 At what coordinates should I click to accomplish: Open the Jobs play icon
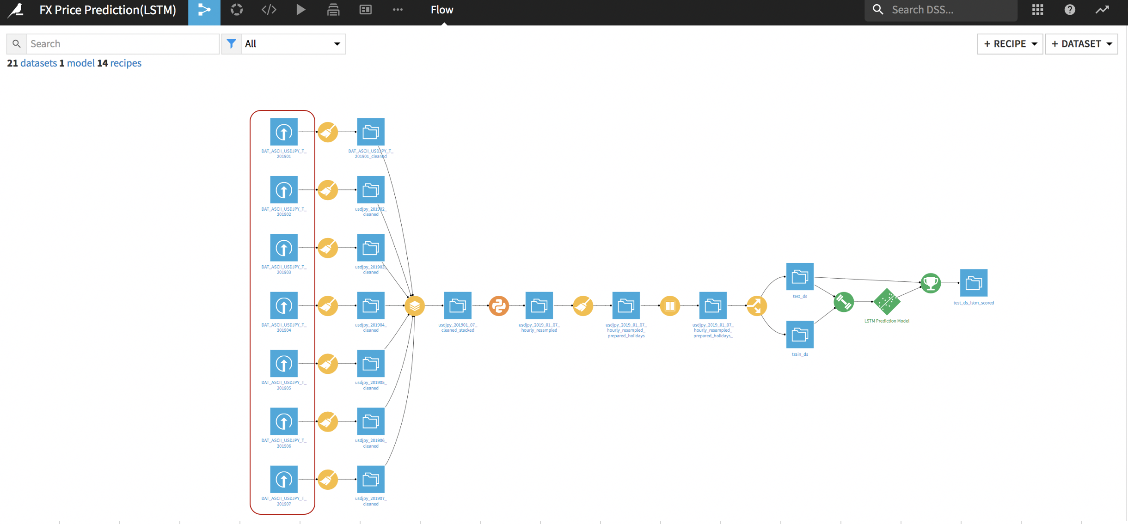pyautogui.click(x=301, y=10)
